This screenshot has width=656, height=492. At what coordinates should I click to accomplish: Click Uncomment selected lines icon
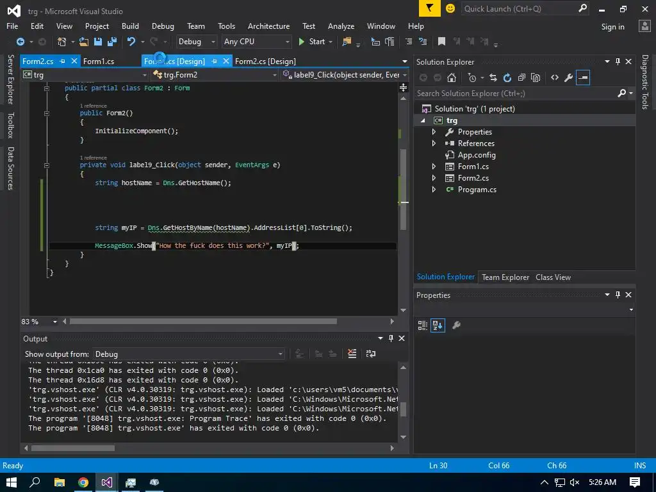pyautogui.click(x=423, y=42)
